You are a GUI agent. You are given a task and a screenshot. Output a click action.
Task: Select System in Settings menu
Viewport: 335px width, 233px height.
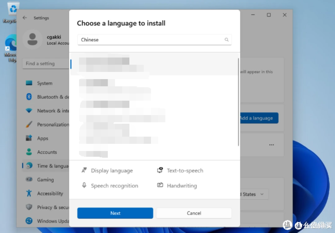(45, 83)
